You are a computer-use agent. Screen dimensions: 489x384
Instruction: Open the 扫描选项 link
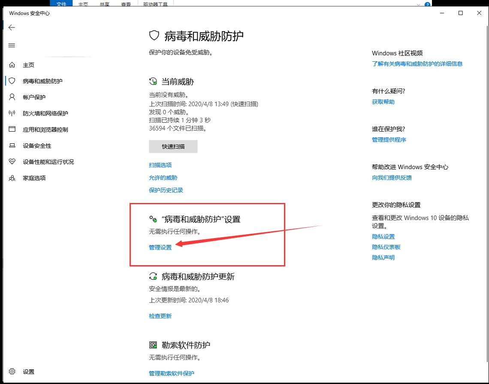pos(160,165)
